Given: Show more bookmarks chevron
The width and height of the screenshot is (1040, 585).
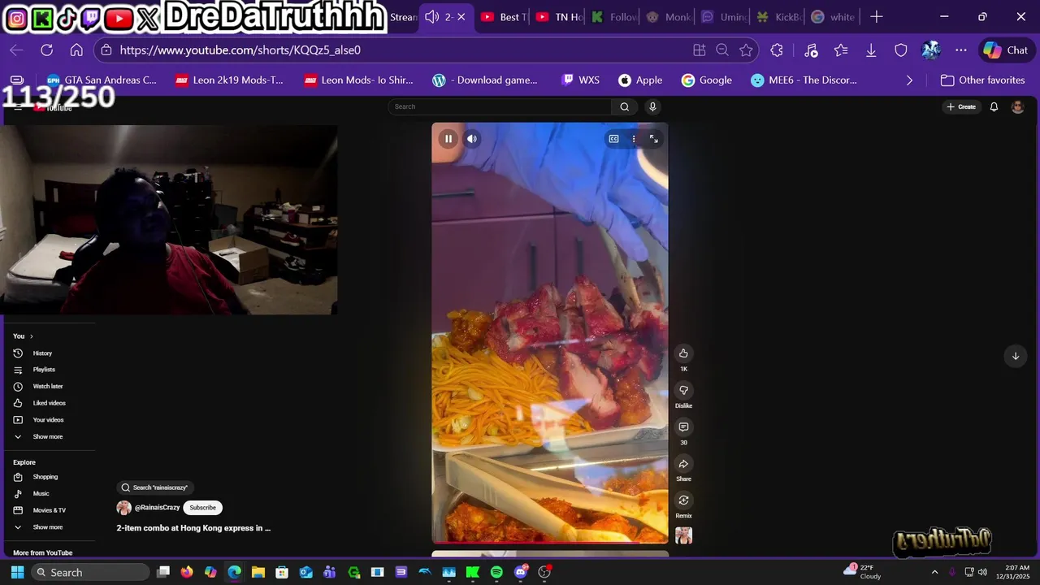Looking at the screenshot, I should point(909,80).
